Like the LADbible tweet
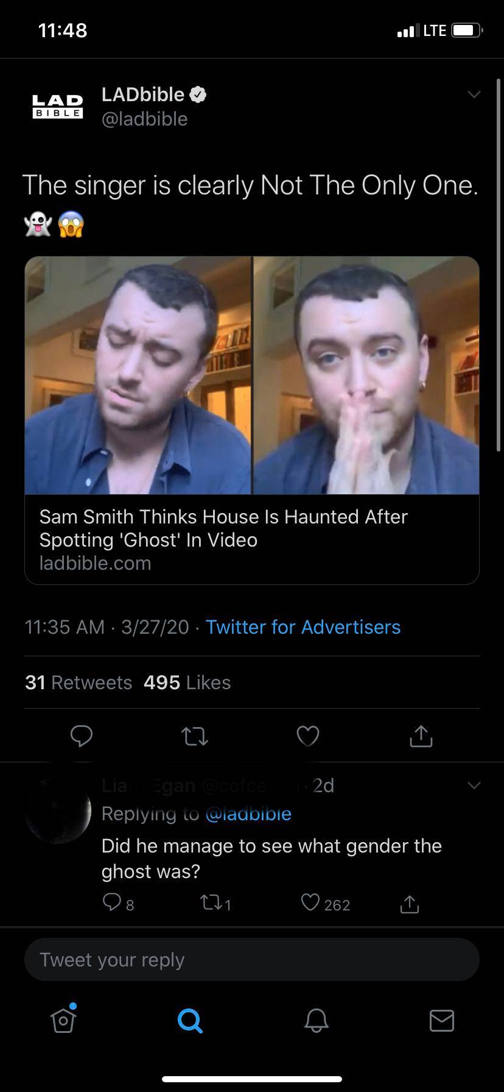The image size is (504, 1092). point(308,736)
